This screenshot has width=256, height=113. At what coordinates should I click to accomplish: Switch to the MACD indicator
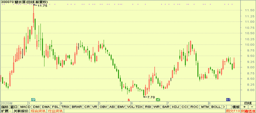pyautogui.click(x=25, y=107)
